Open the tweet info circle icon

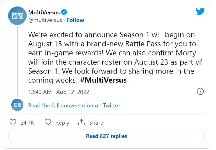[x=200, y=92]
